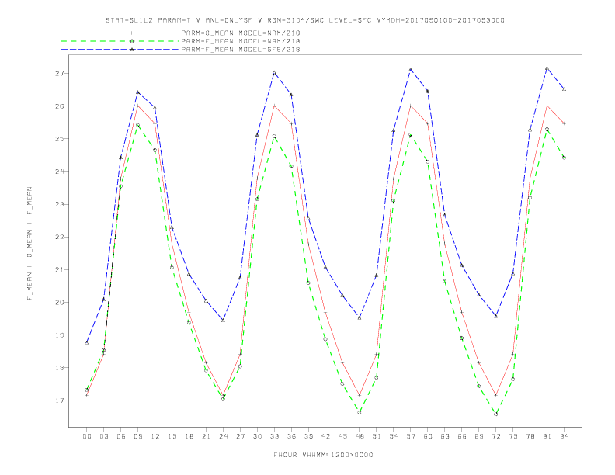Click the green NAM circle marker at hour 09
615x475 pixels.
point(137,126)
